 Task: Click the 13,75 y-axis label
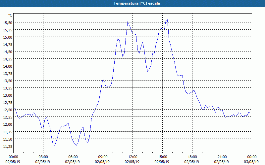coord(8,73)
